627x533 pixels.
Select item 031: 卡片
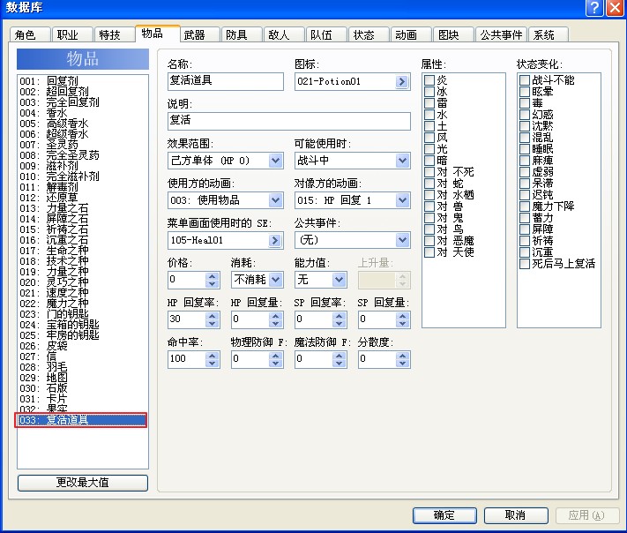83,399
